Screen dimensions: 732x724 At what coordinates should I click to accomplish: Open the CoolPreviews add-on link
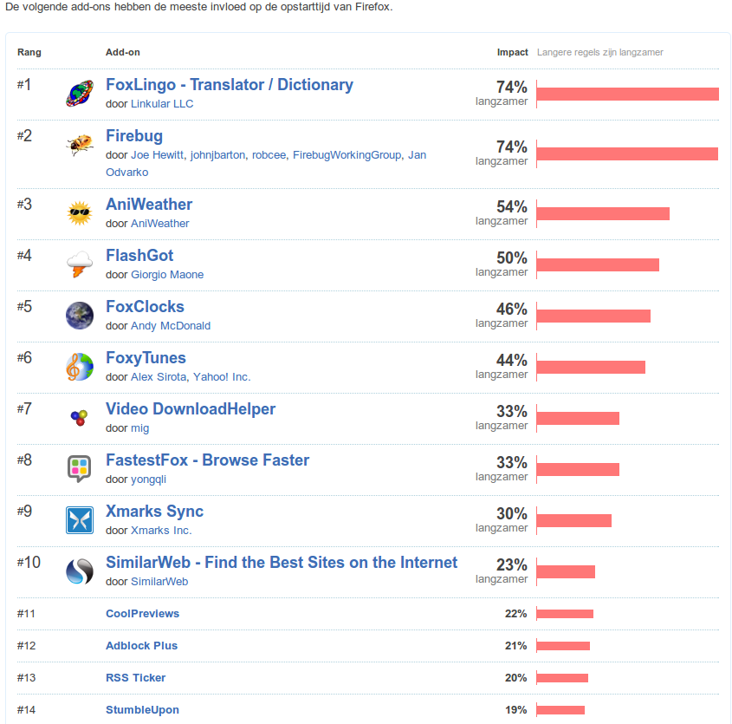[x=143, y=614]
